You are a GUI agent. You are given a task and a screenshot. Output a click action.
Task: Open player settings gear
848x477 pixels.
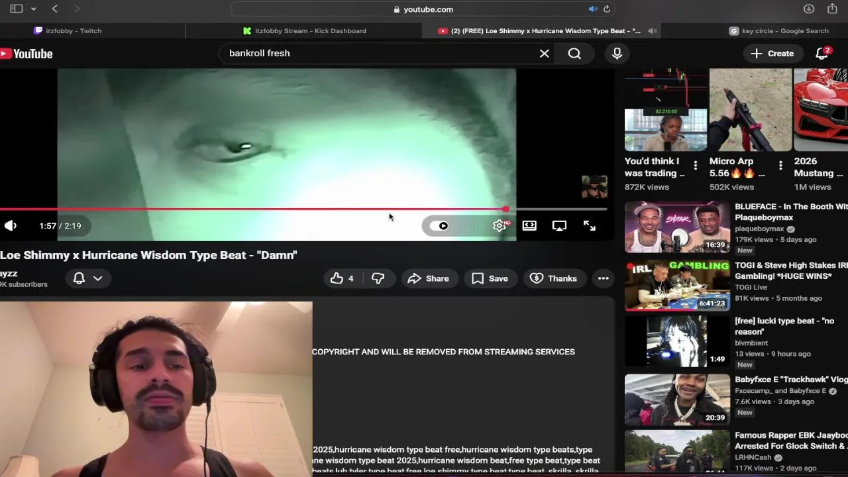[x=500, y=226]
